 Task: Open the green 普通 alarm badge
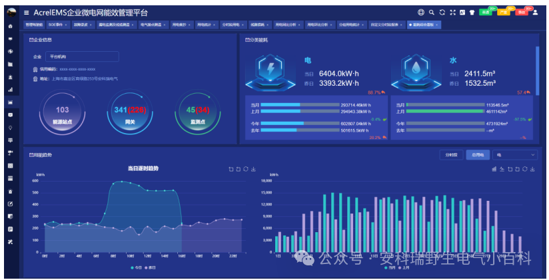coord(485,12)
